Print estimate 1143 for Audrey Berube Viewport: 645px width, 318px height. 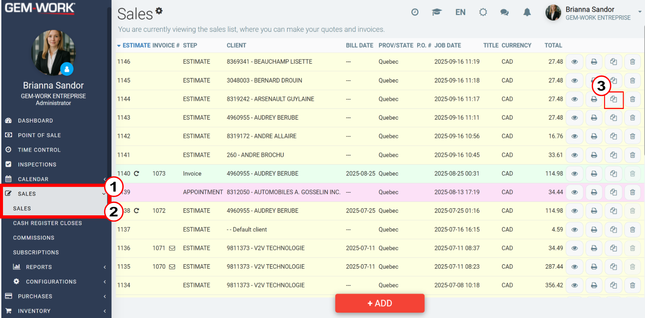coord(594,118)
